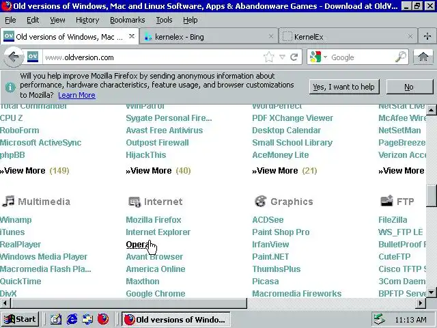Viewport: 437px width, 328px height.
Task: Go to the Home page icon
Action: pos(423,57)
